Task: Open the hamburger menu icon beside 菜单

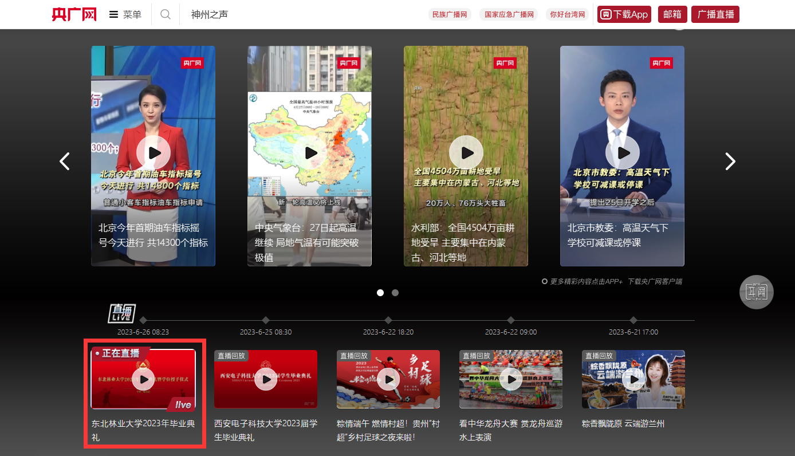Action: (113, 14)
